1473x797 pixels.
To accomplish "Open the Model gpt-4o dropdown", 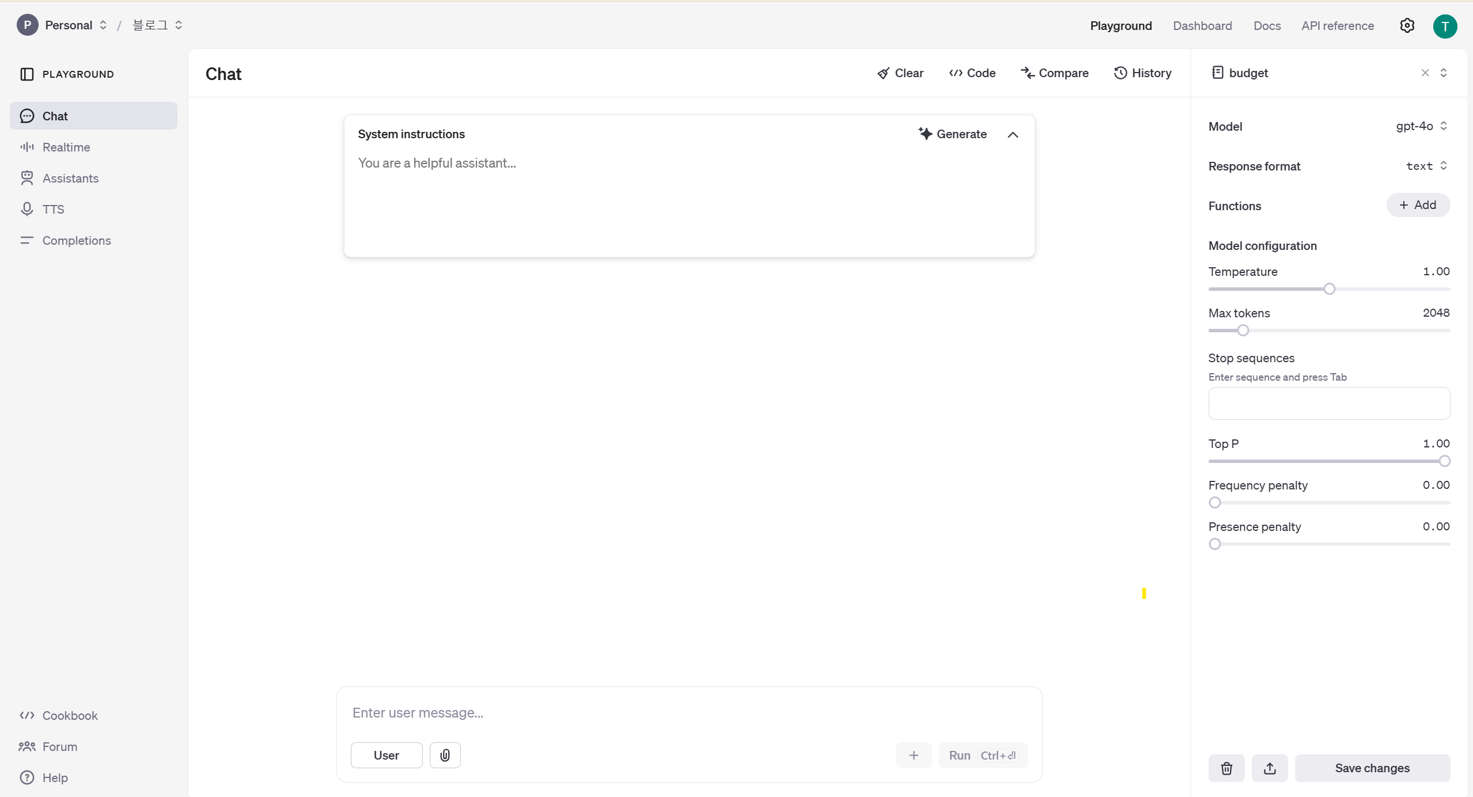I will (1421, 126).
